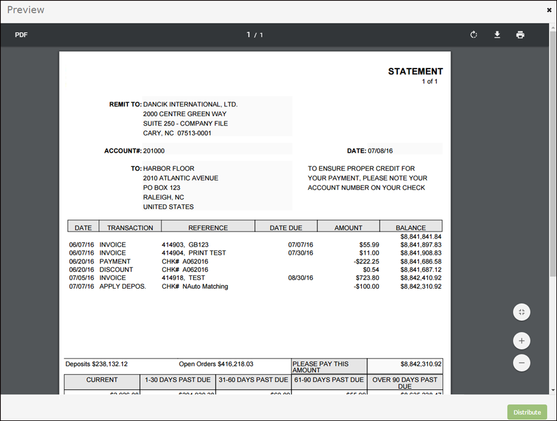The height and width of the screenshot is (421, 557).
Task: Select the account number 201000
Action: tap(154, 151)
